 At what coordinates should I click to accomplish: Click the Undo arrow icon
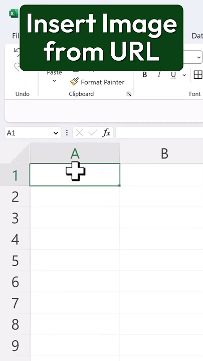(17, 51)
